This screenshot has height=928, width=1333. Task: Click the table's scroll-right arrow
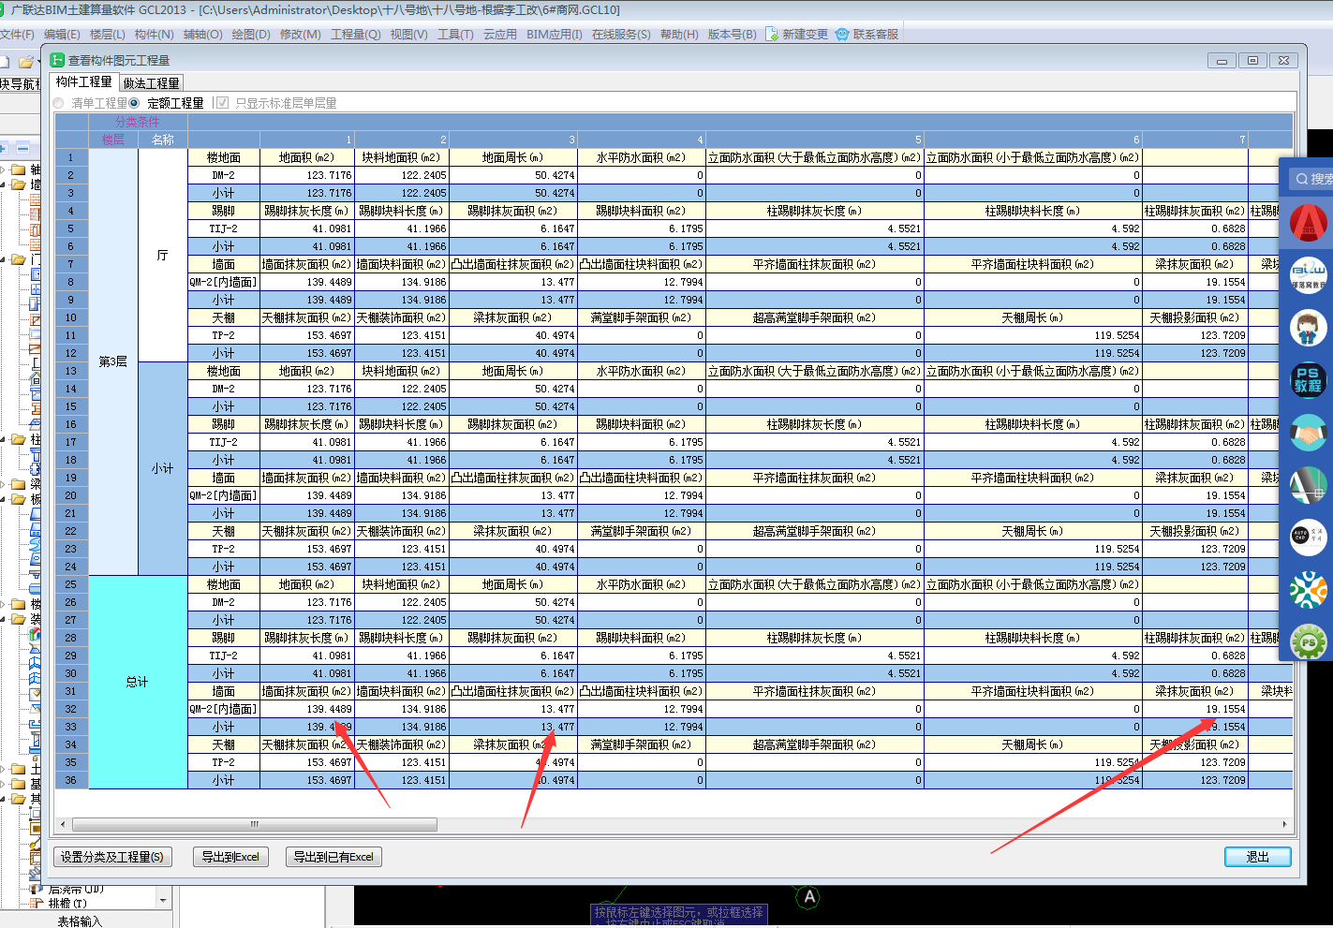[x=1284, y=825]
